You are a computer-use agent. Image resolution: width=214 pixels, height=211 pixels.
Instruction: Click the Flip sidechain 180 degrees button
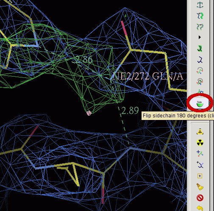[200, 103]
